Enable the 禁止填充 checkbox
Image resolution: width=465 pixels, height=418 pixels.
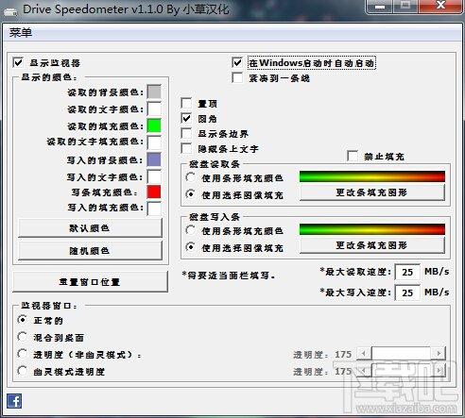point(352,156)
